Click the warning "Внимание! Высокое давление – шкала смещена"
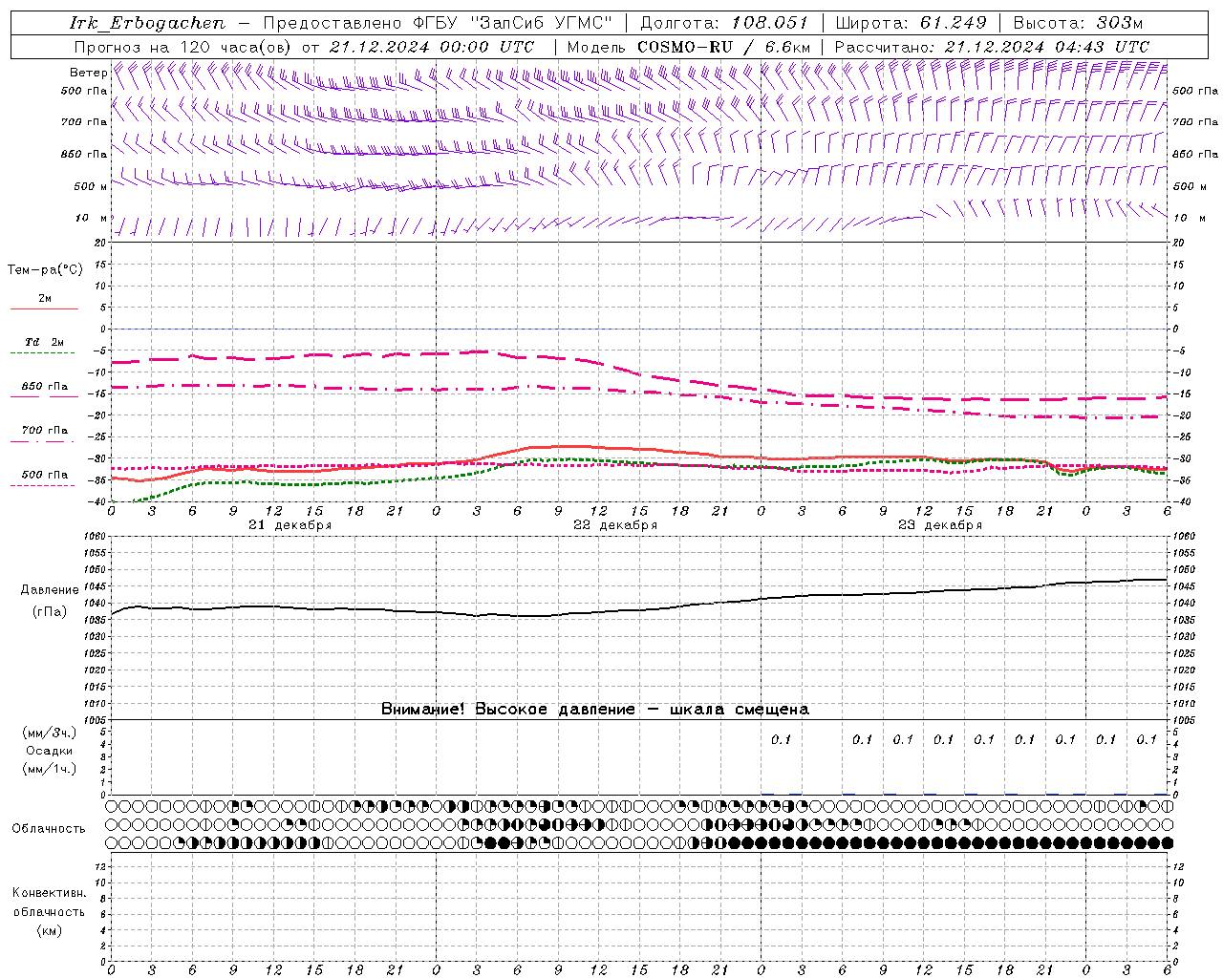The image size is (1223, 978). pos(595,710)
